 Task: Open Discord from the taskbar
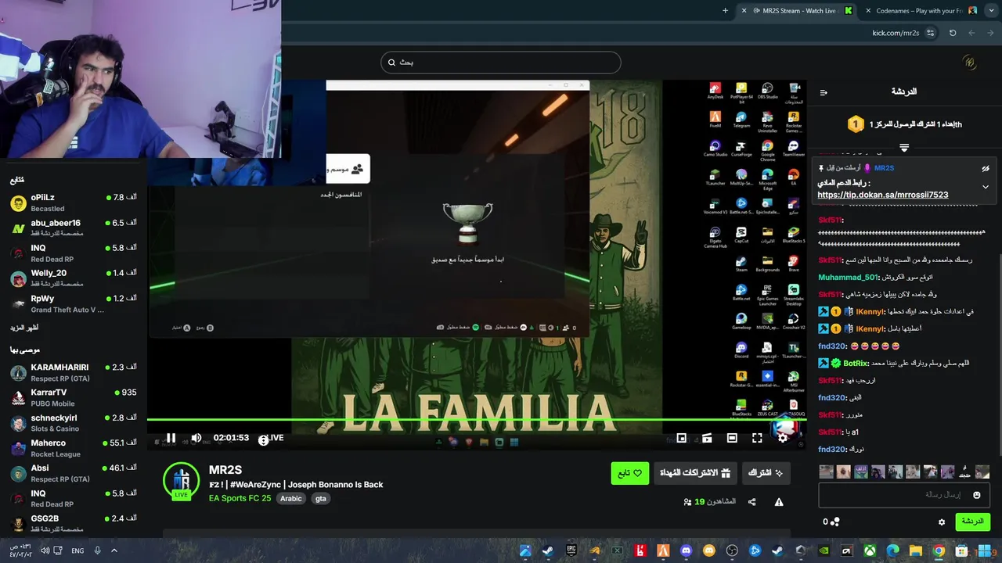tap(687, 550)
